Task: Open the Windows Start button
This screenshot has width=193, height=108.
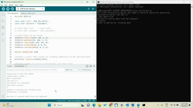Action: (49, 105)
